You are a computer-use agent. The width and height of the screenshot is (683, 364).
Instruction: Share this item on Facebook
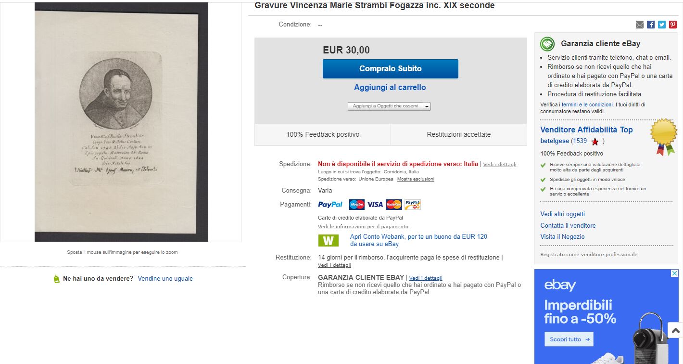click(x=651, y=25)
